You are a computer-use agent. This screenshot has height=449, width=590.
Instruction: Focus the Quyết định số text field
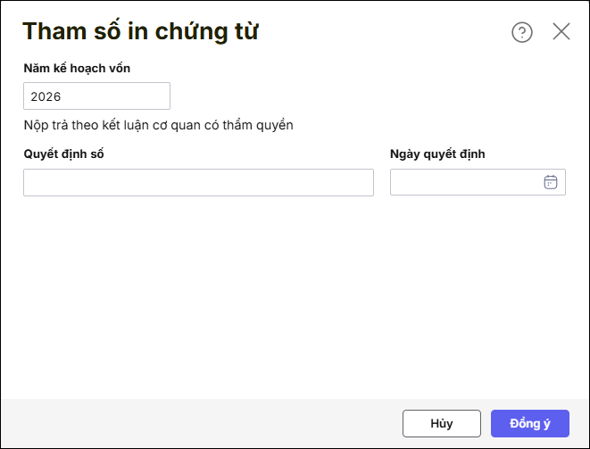[x=198, y=182]
